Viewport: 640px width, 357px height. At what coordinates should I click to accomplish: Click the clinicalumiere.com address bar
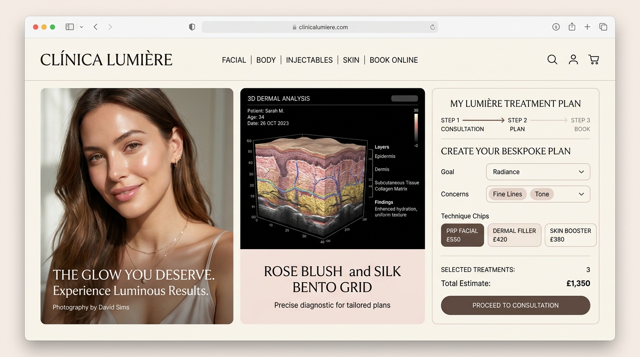coord(320,27)
